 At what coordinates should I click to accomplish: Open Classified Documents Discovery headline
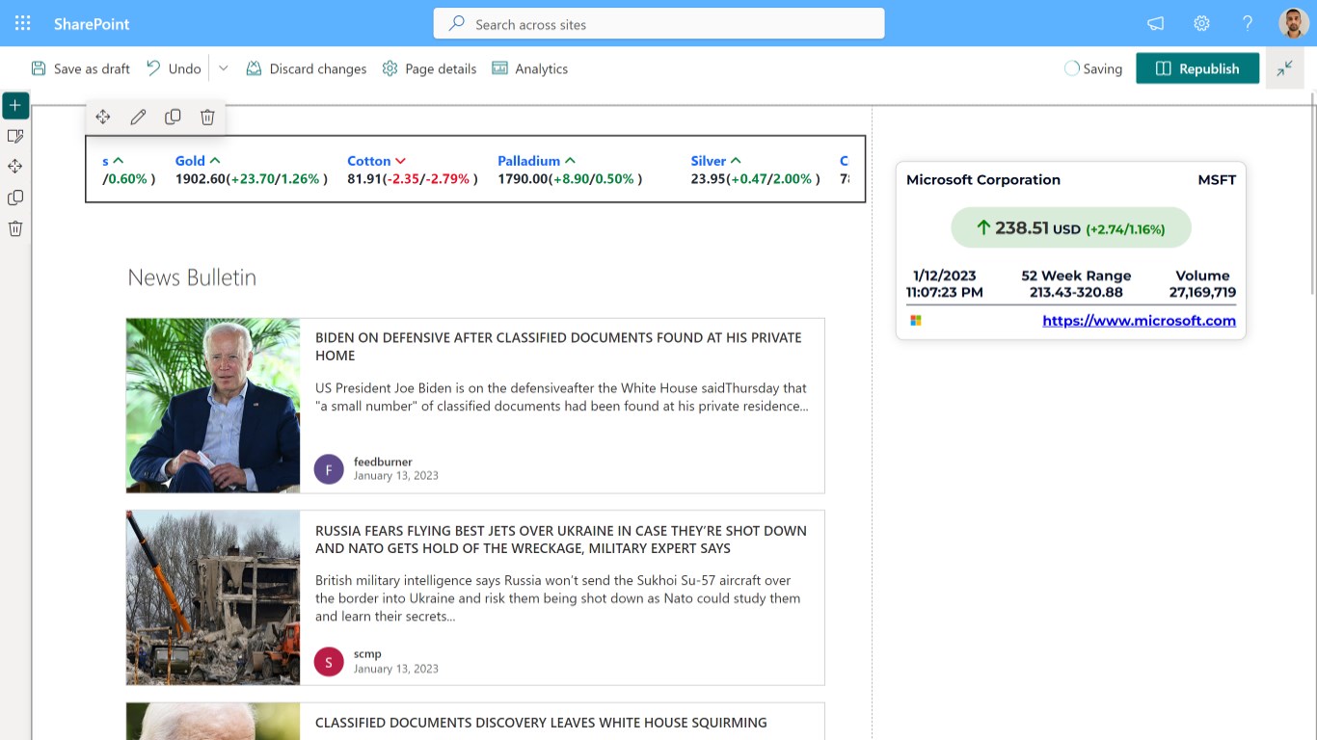coord(541,723)
